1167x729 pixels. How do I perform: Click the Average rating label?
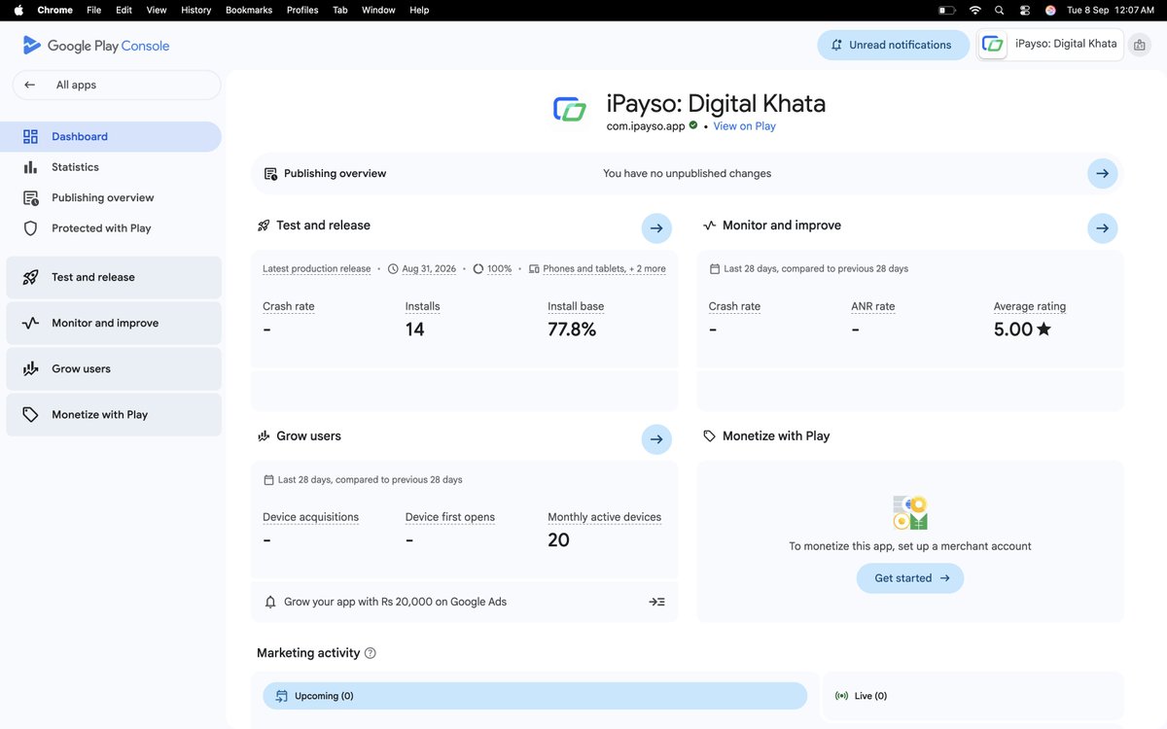[x=1030, y=306]
